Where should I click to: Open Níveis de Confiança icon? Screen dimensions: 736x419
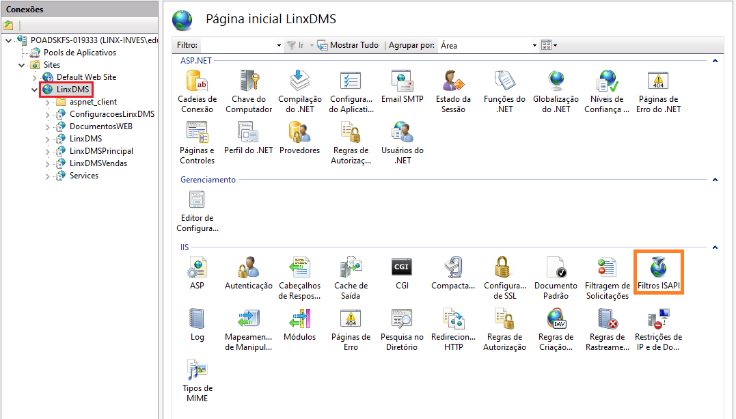coord(608,92)
